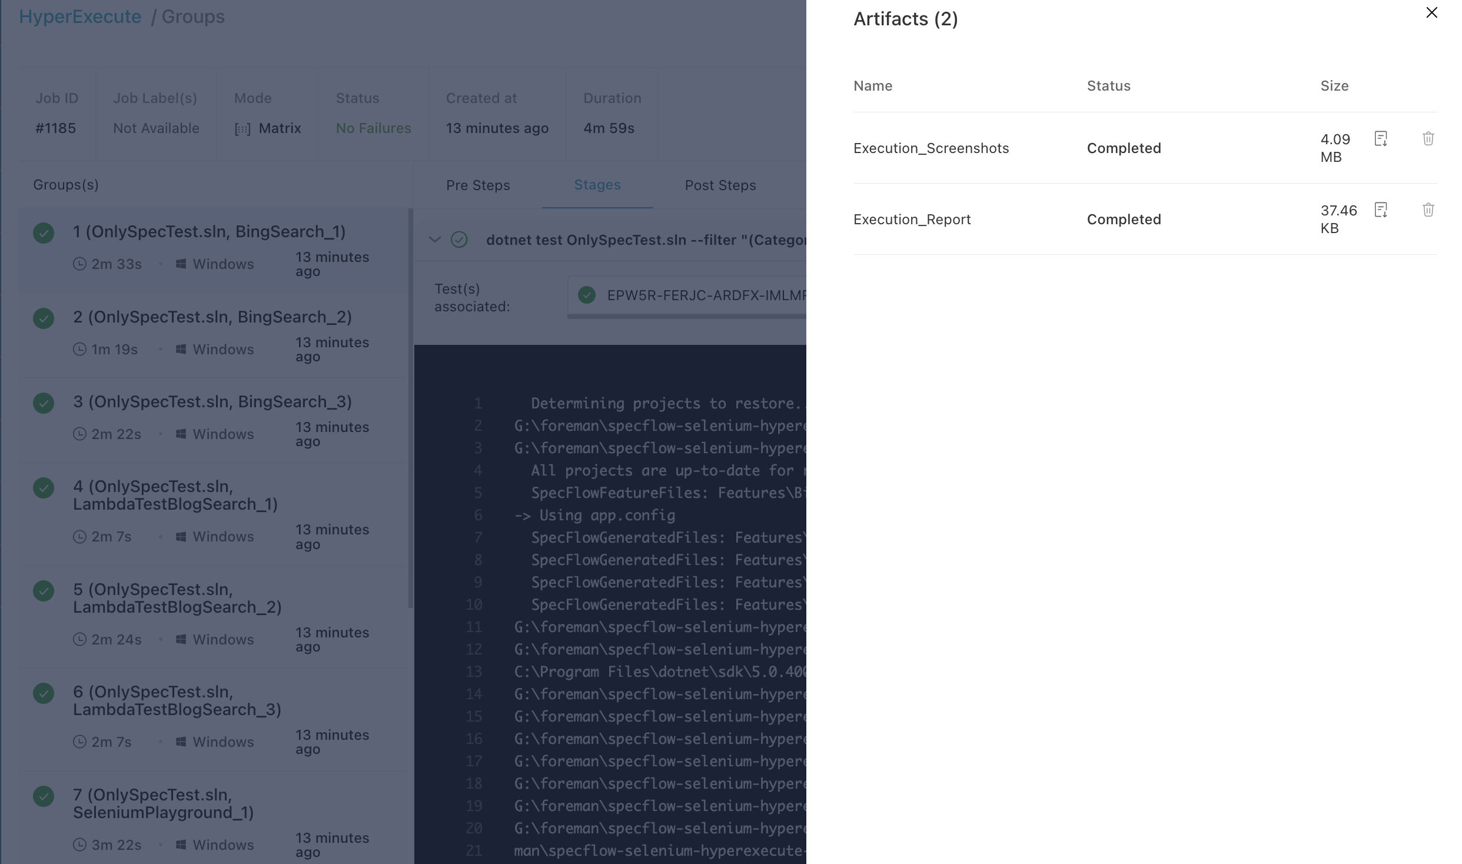This screenshot has height=864, width=1462.
Task: Click the Name column header
Action: pyautogui.click(x=873, y=86)
